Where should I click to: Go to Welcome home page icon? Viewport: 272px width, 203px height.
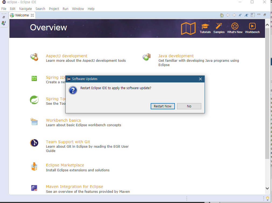tap(222, 15)
